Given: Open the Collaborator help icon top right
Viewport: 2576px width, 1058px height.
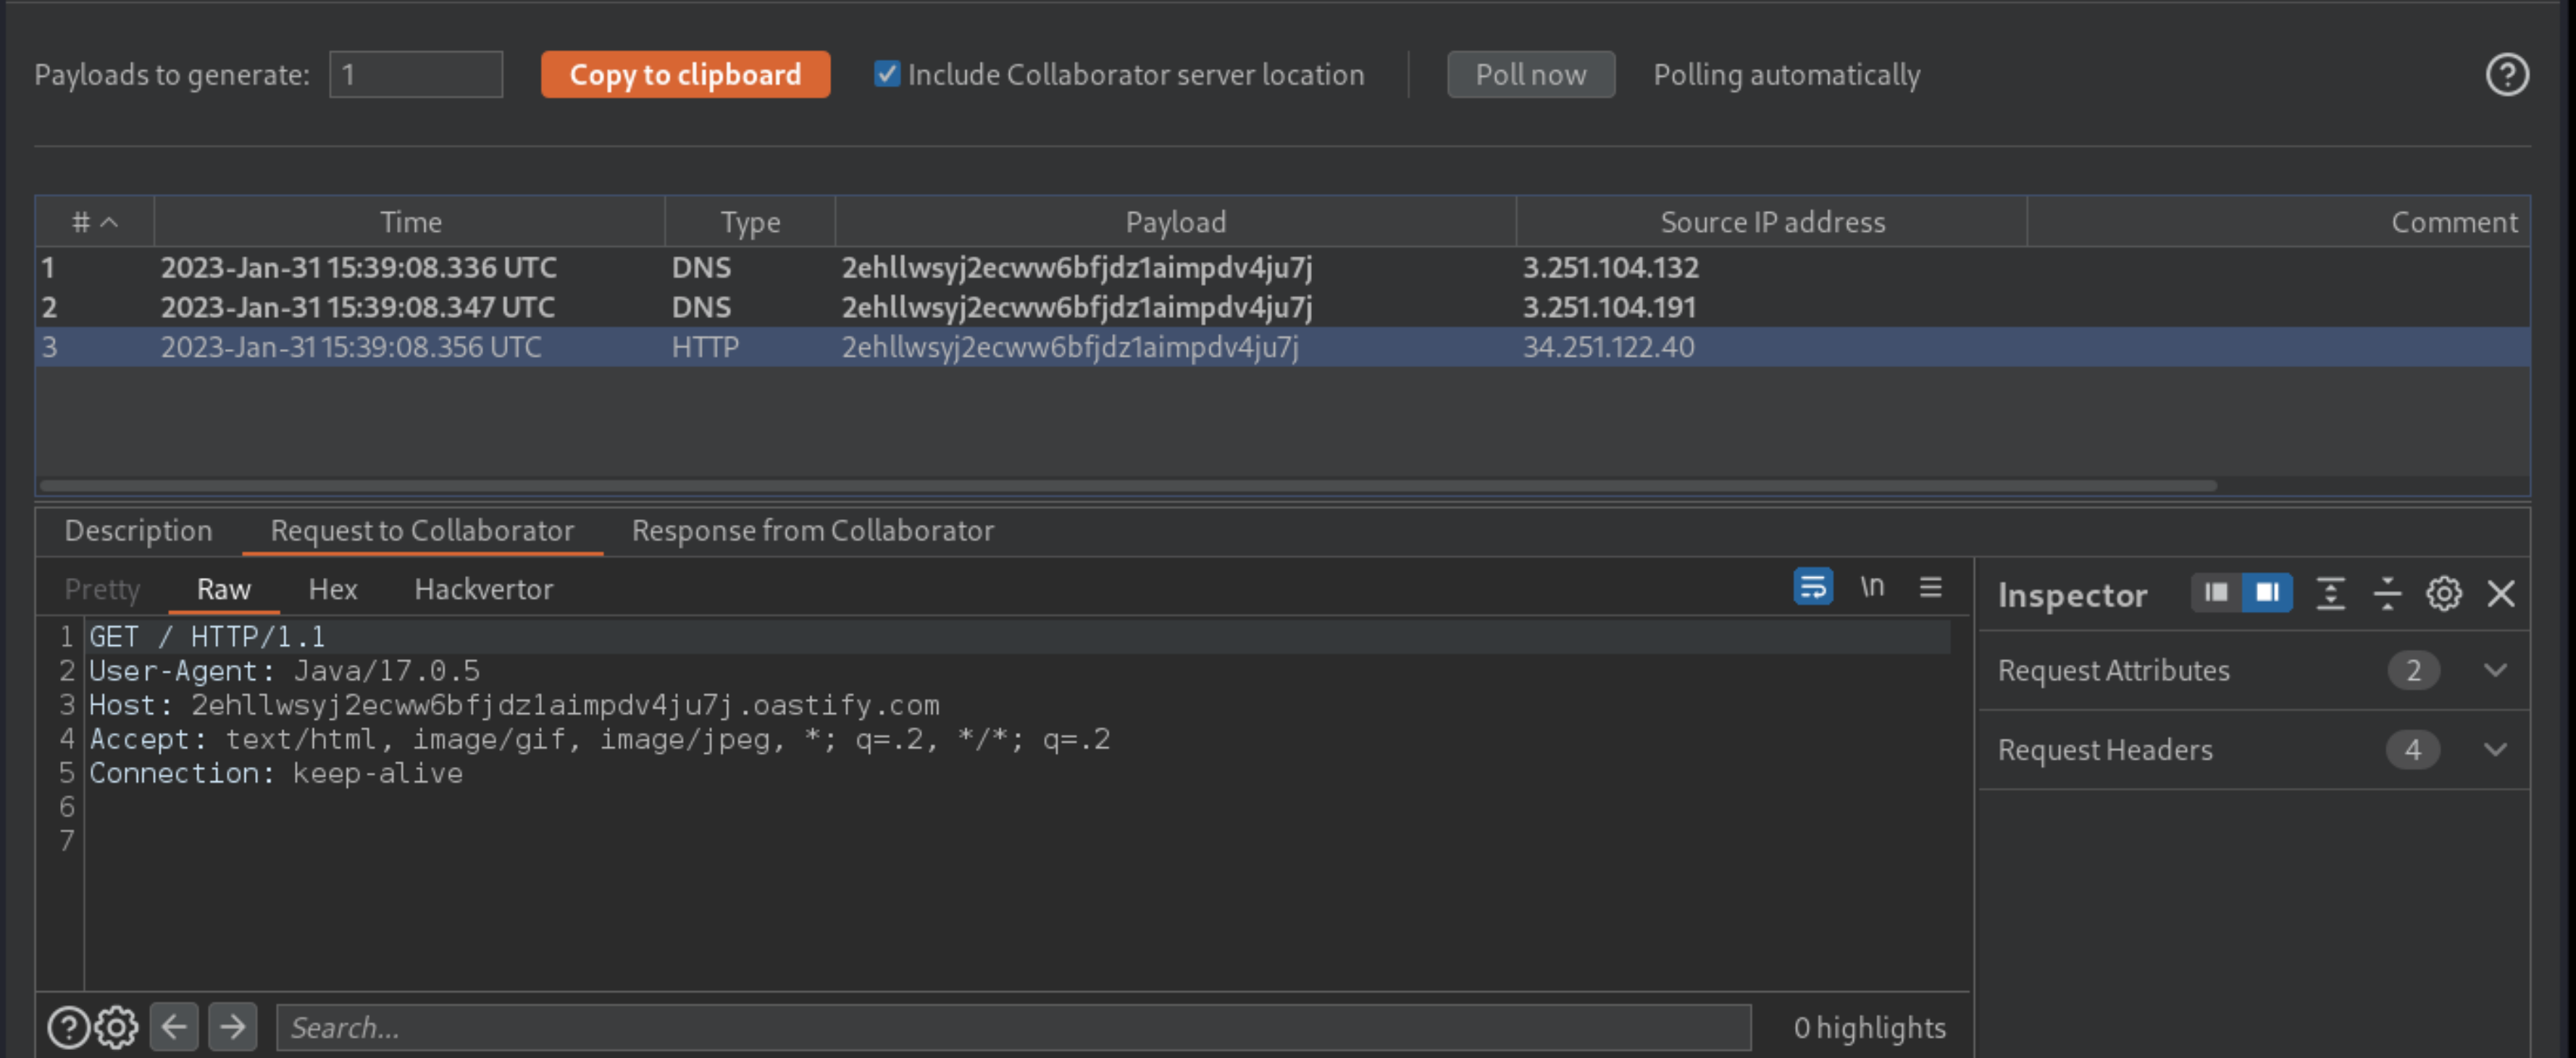Looking at the screenshot, I should (x=2507, y=75).
